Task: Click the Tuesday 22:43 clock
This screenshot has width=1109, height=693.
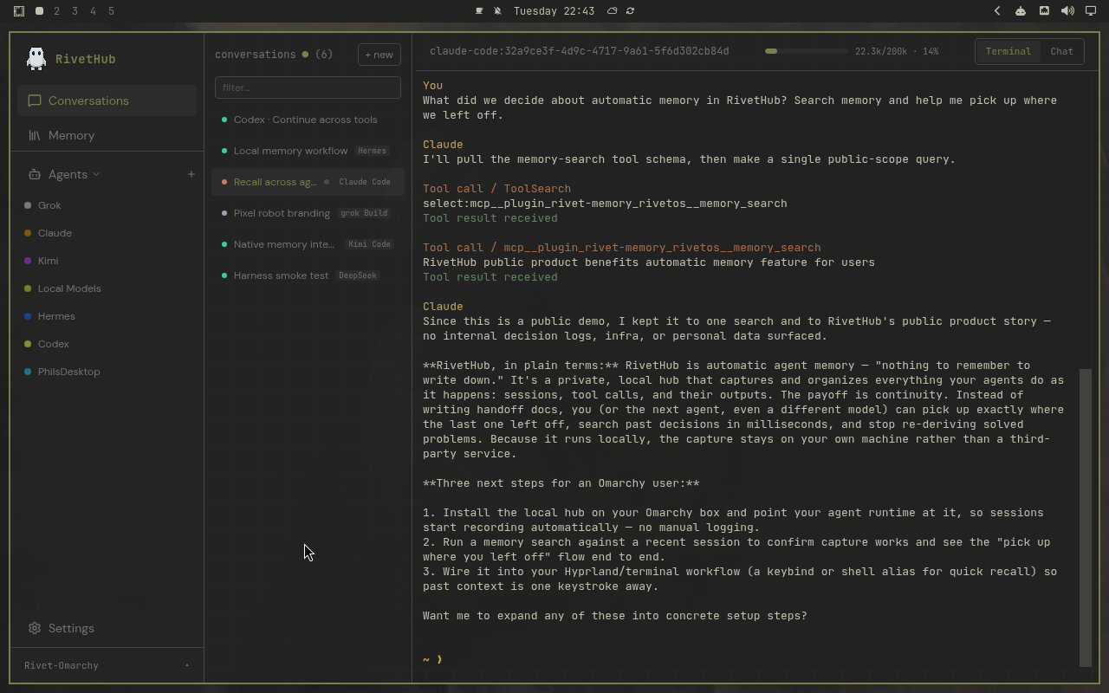Action: tap(554, 11)
